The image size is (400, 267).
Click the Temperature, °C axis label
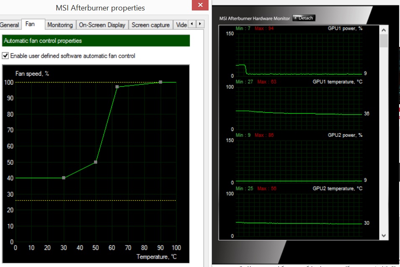[x=156, y=257]
